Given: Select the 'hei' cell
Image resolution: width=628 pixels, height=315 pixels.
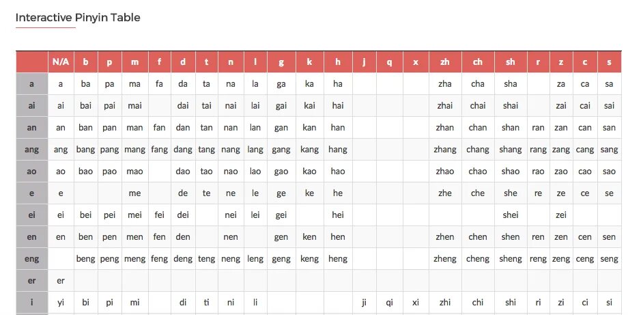Looking at the screenshot, I should (x=338, y=215).
